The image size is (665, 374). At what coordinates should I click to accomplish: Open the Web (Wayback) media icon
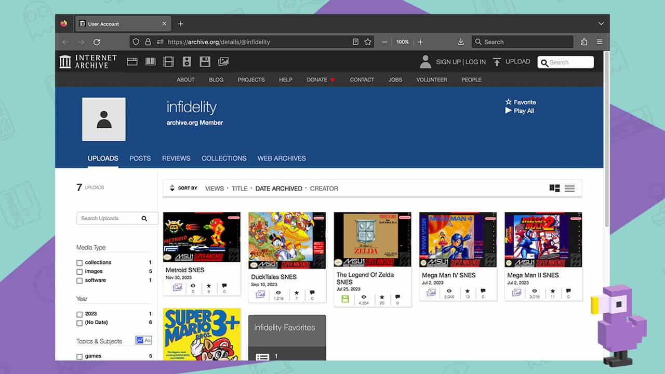pos(132,62)
